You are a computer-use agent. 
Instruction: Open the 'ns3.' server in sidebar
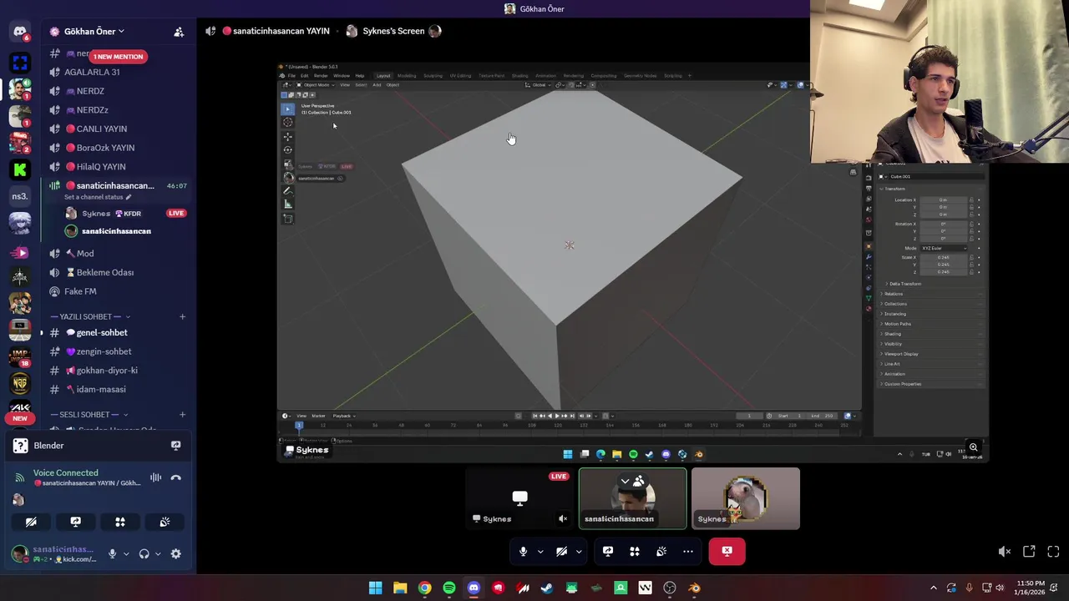[20, 196]
